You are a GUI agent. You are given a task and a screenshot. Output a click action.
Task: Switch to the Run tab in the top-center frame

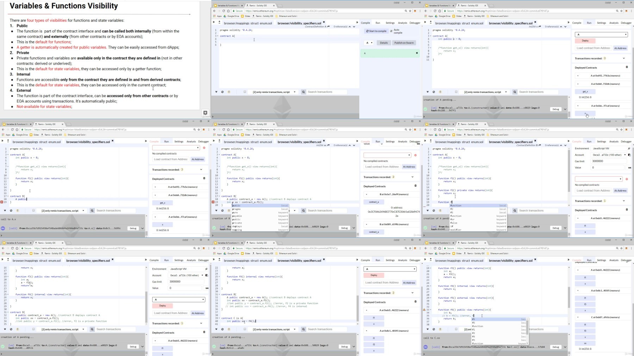378,23
